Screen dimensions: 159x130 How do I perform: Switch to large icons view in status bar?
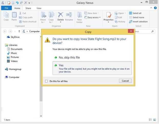tap(155, 120)
